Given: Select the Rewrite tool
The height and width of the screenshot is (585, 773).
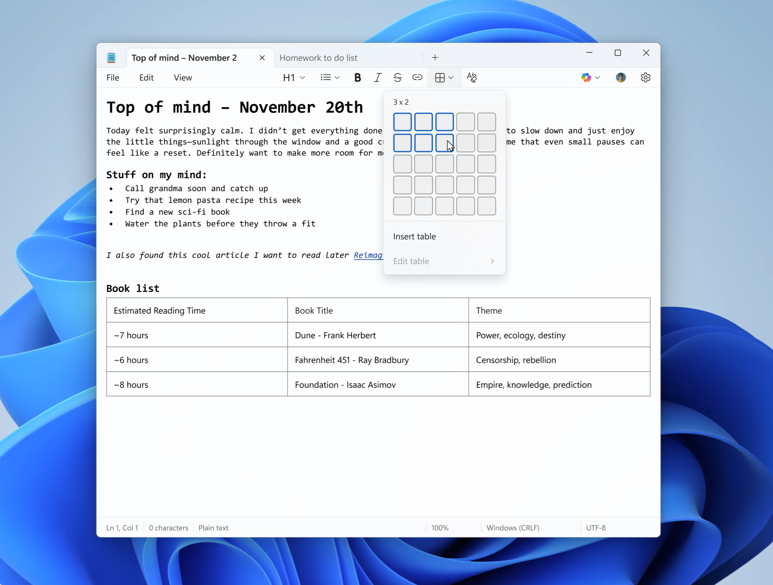Looking at the screenshot, I should pos(472,77).
